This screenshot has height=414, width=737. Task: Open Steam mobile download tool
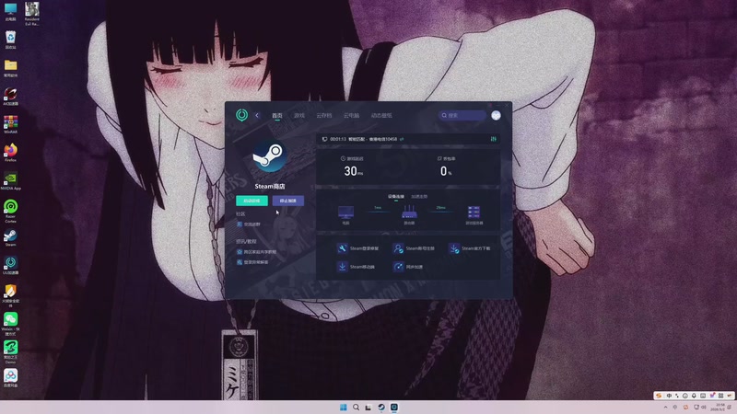(356, 267)
